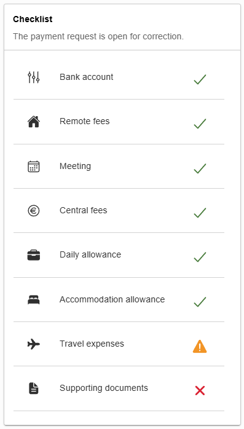Open the Travel expenses item label
Screen dimensions: 244x429
coord(92,344)
